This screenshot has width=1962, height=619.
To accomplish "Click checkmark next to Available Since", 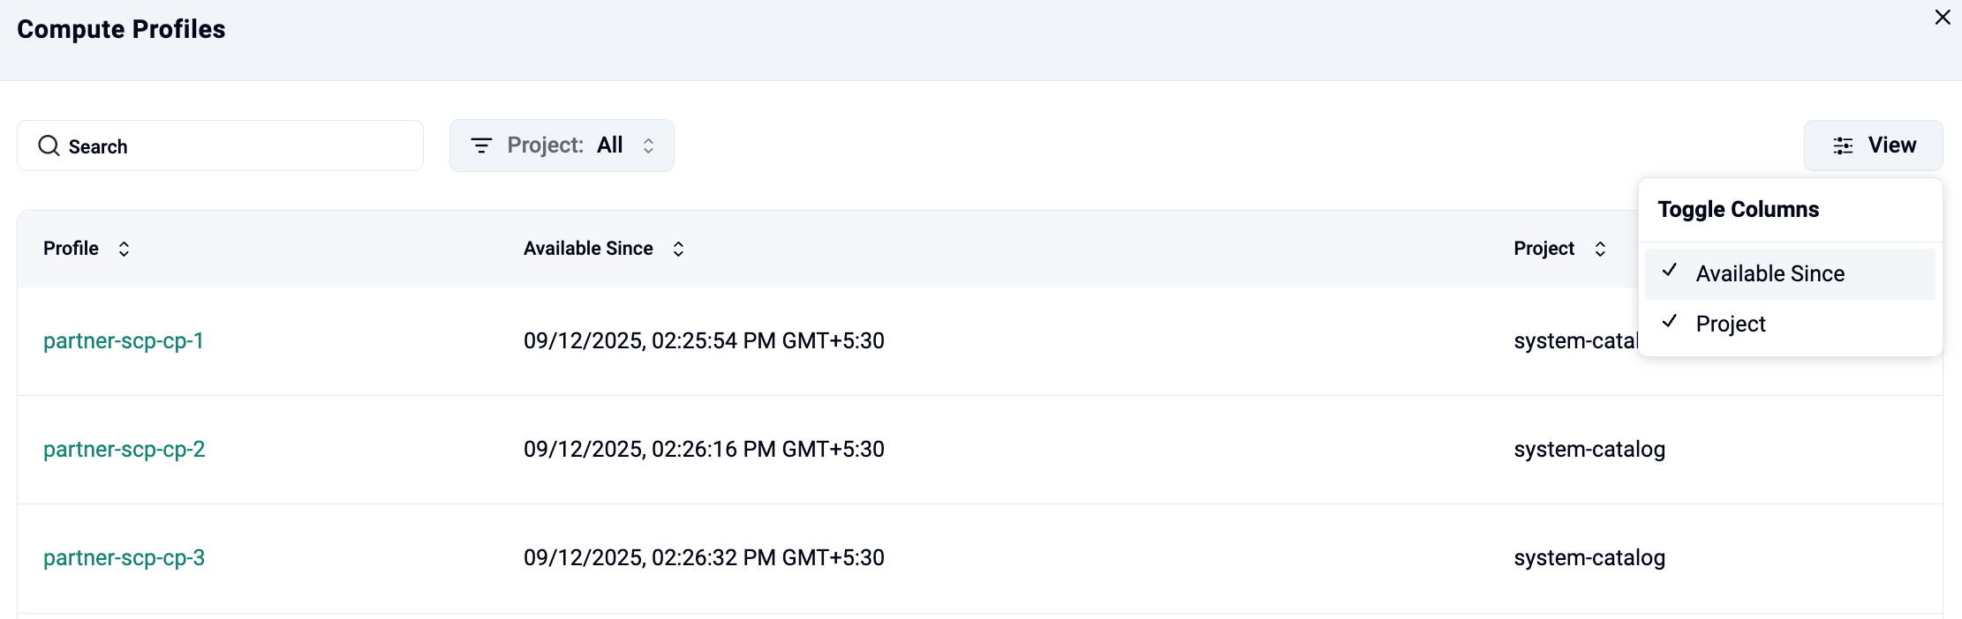I will pyautogui.click(x=1669, y=271).
